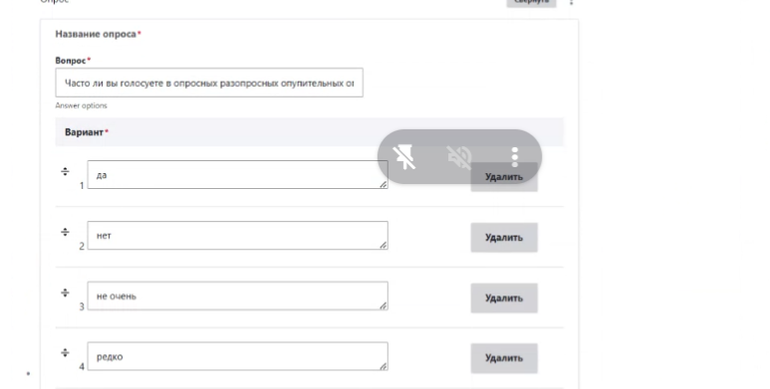The image size is (770, 389).
Task: Click the 'Вопрос' field label
Action: click(x=71, y=61)
